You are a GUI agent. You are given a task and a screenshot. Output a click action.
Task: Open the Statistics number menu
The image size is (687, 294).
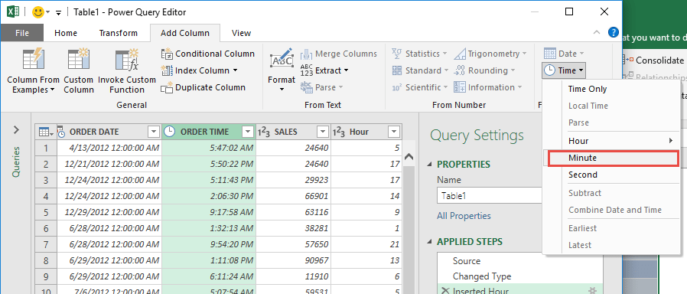coord(419,54)
